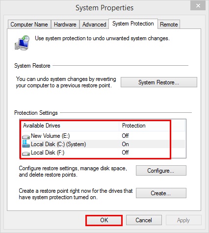The width and height of the screenshot is (209, 233).
Task: Click the Apply button
Action: coord(183,220)
